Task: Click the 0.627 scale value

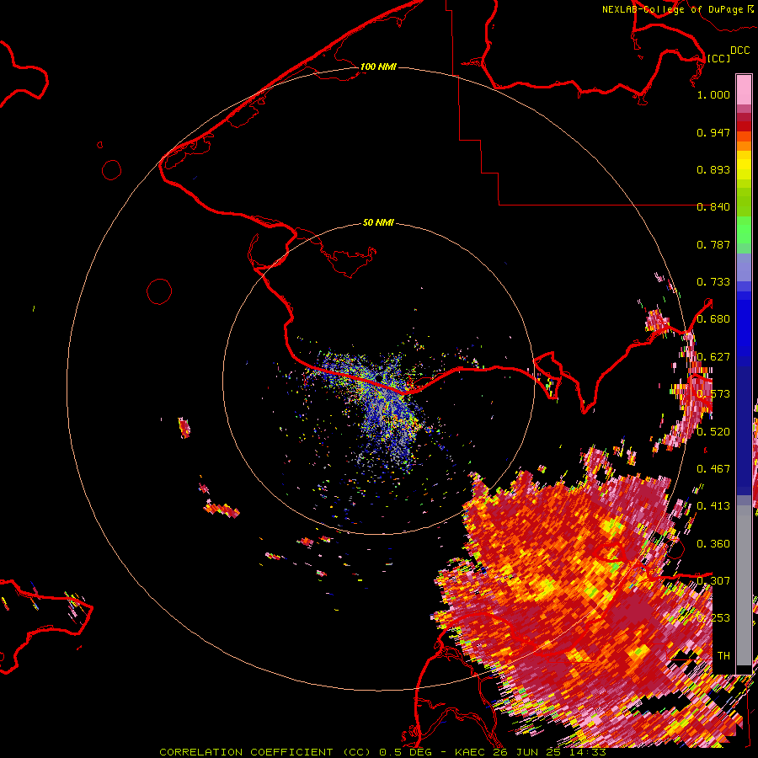Action: [713, 357]
